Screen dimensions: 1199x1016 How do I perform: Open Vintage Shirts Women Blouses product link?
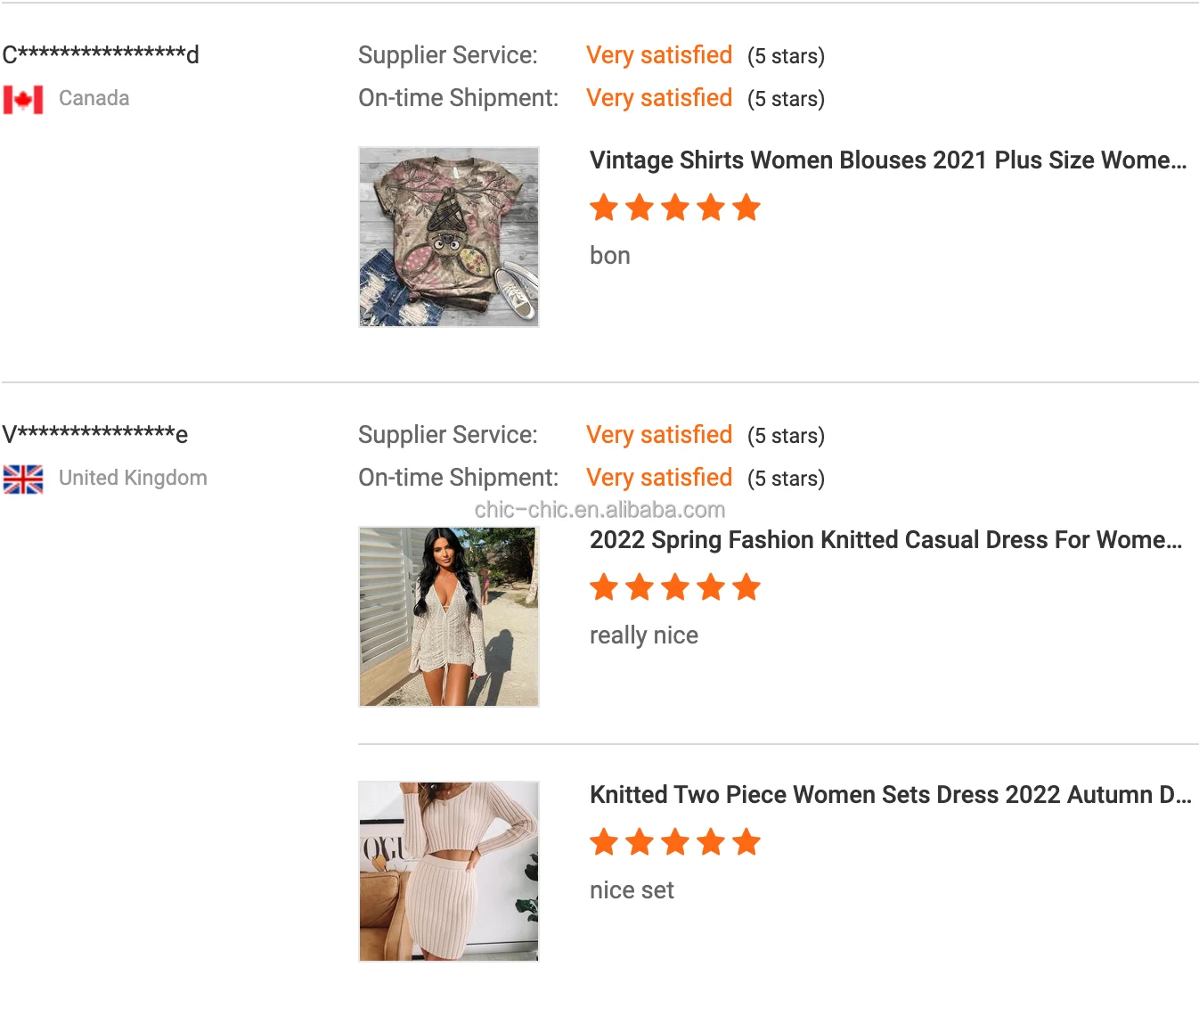888,160
